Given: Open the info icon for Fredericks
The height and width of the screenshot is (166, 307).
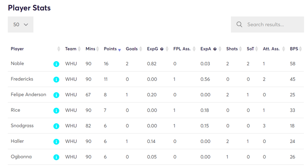Looking at the screenshot, I should tap(56, 80).
